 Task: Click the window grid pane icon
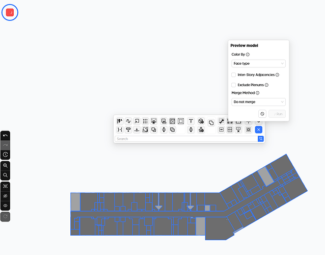[x=230, y=130]
